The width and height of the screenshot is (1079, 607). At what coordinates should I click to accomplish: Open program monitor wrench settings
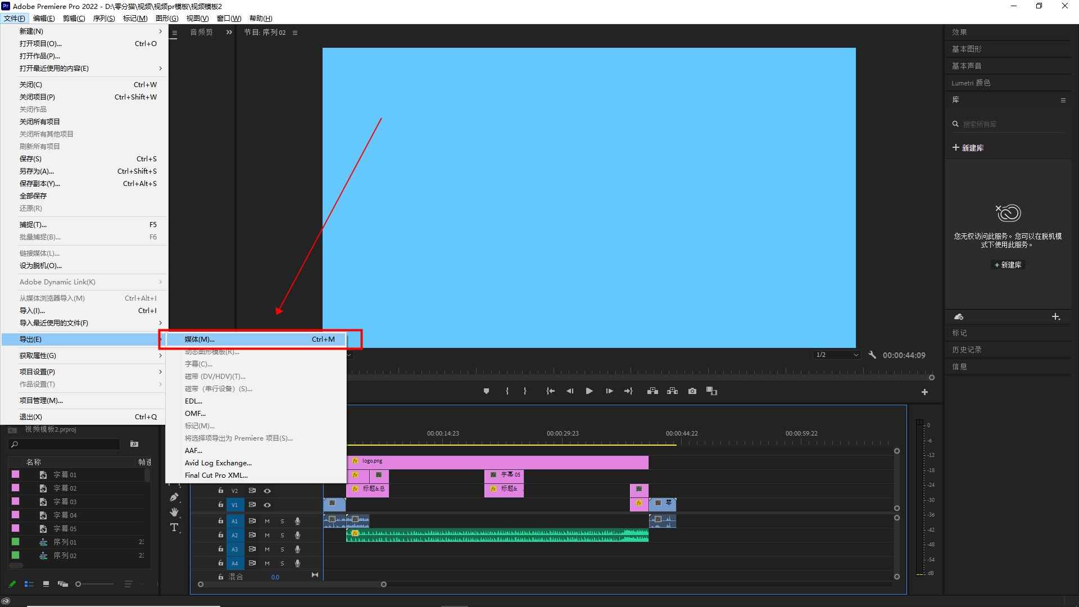872,355
